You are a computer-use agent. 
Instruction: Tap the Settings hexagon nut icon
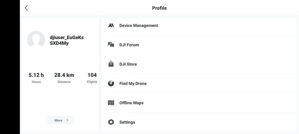point(111,122)
